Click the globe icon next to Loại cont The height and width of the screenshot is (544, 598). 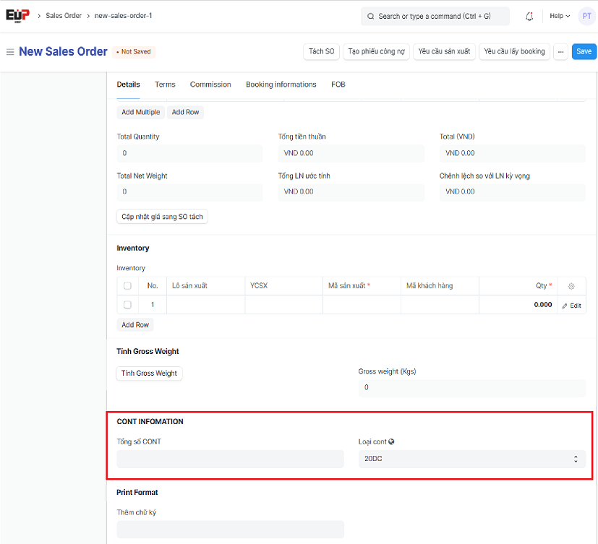point(391,442)
